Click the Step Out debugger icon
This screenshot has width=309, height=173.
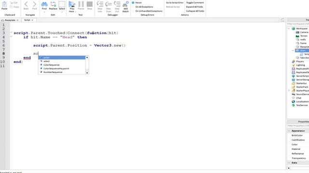click(x=117, y=4)
